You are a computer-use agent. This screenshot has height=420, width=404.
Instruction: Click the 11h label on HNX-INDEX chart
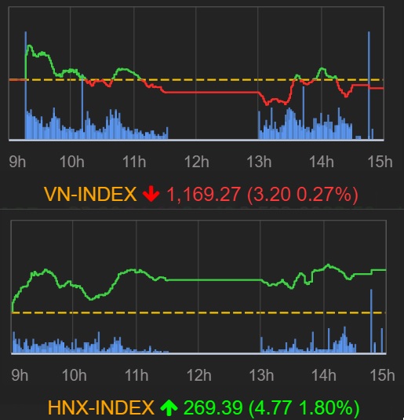(x=136, y=375)
